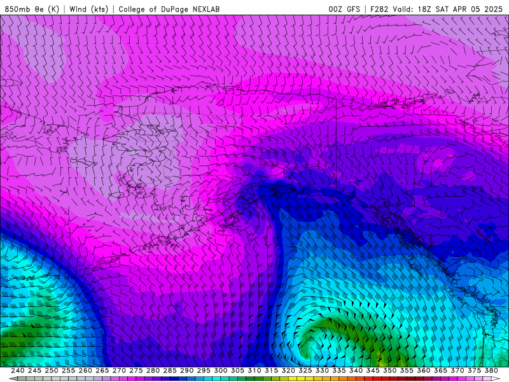Select the 350 value on color scale
The height and width of the screenshot is (382, 509).
[389, 371]
